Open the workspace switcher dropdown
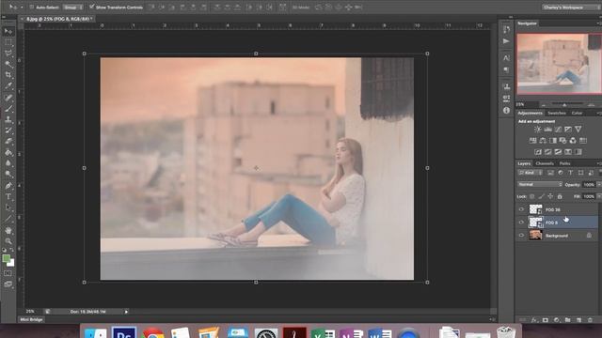The width and height of the screenshot is (602, 338). pyautogui.click(x=570, y=7)
